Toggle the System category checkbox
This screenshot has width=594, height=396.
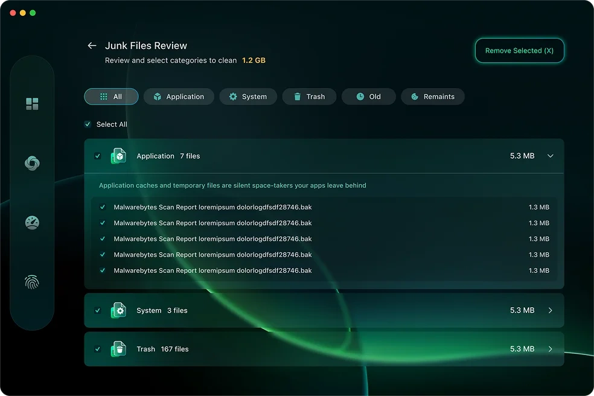98,310
